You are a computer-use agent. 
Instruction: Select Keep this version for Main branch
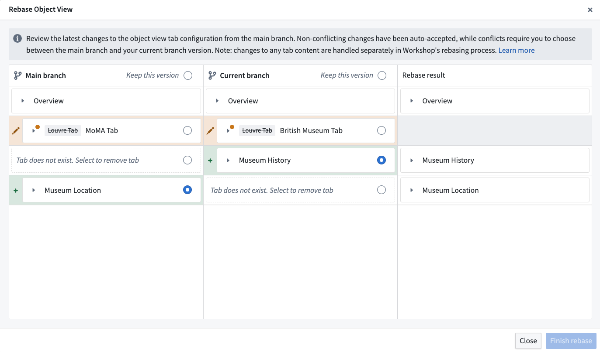(187, 75)
